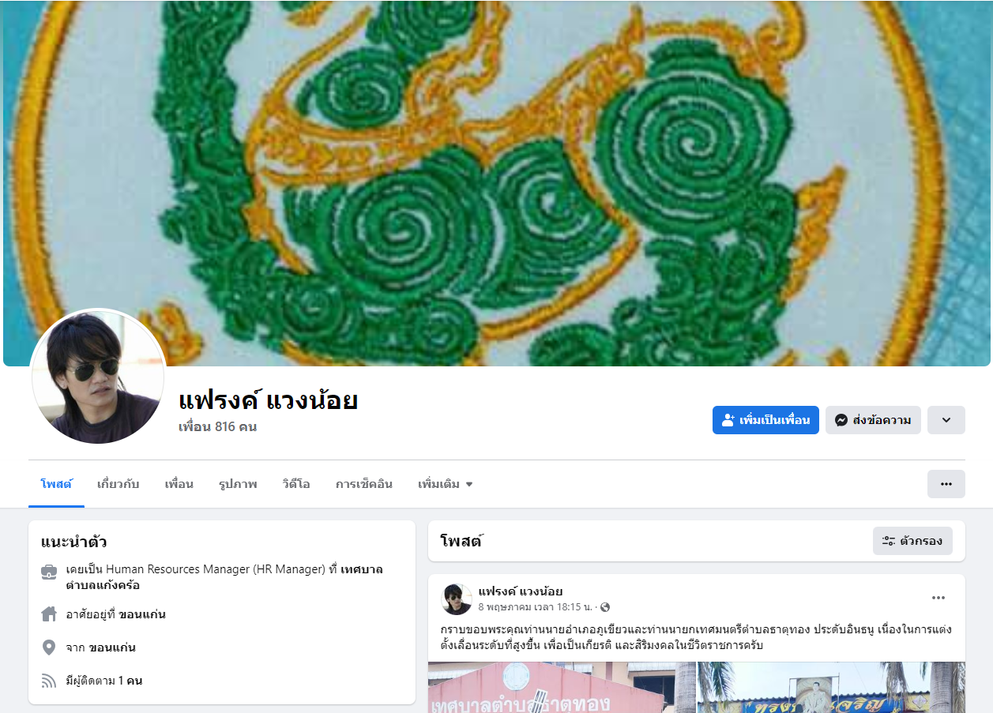Open the การเช็คอิน tab
Viewport: 993px width, 713px height.
point(364,484)
